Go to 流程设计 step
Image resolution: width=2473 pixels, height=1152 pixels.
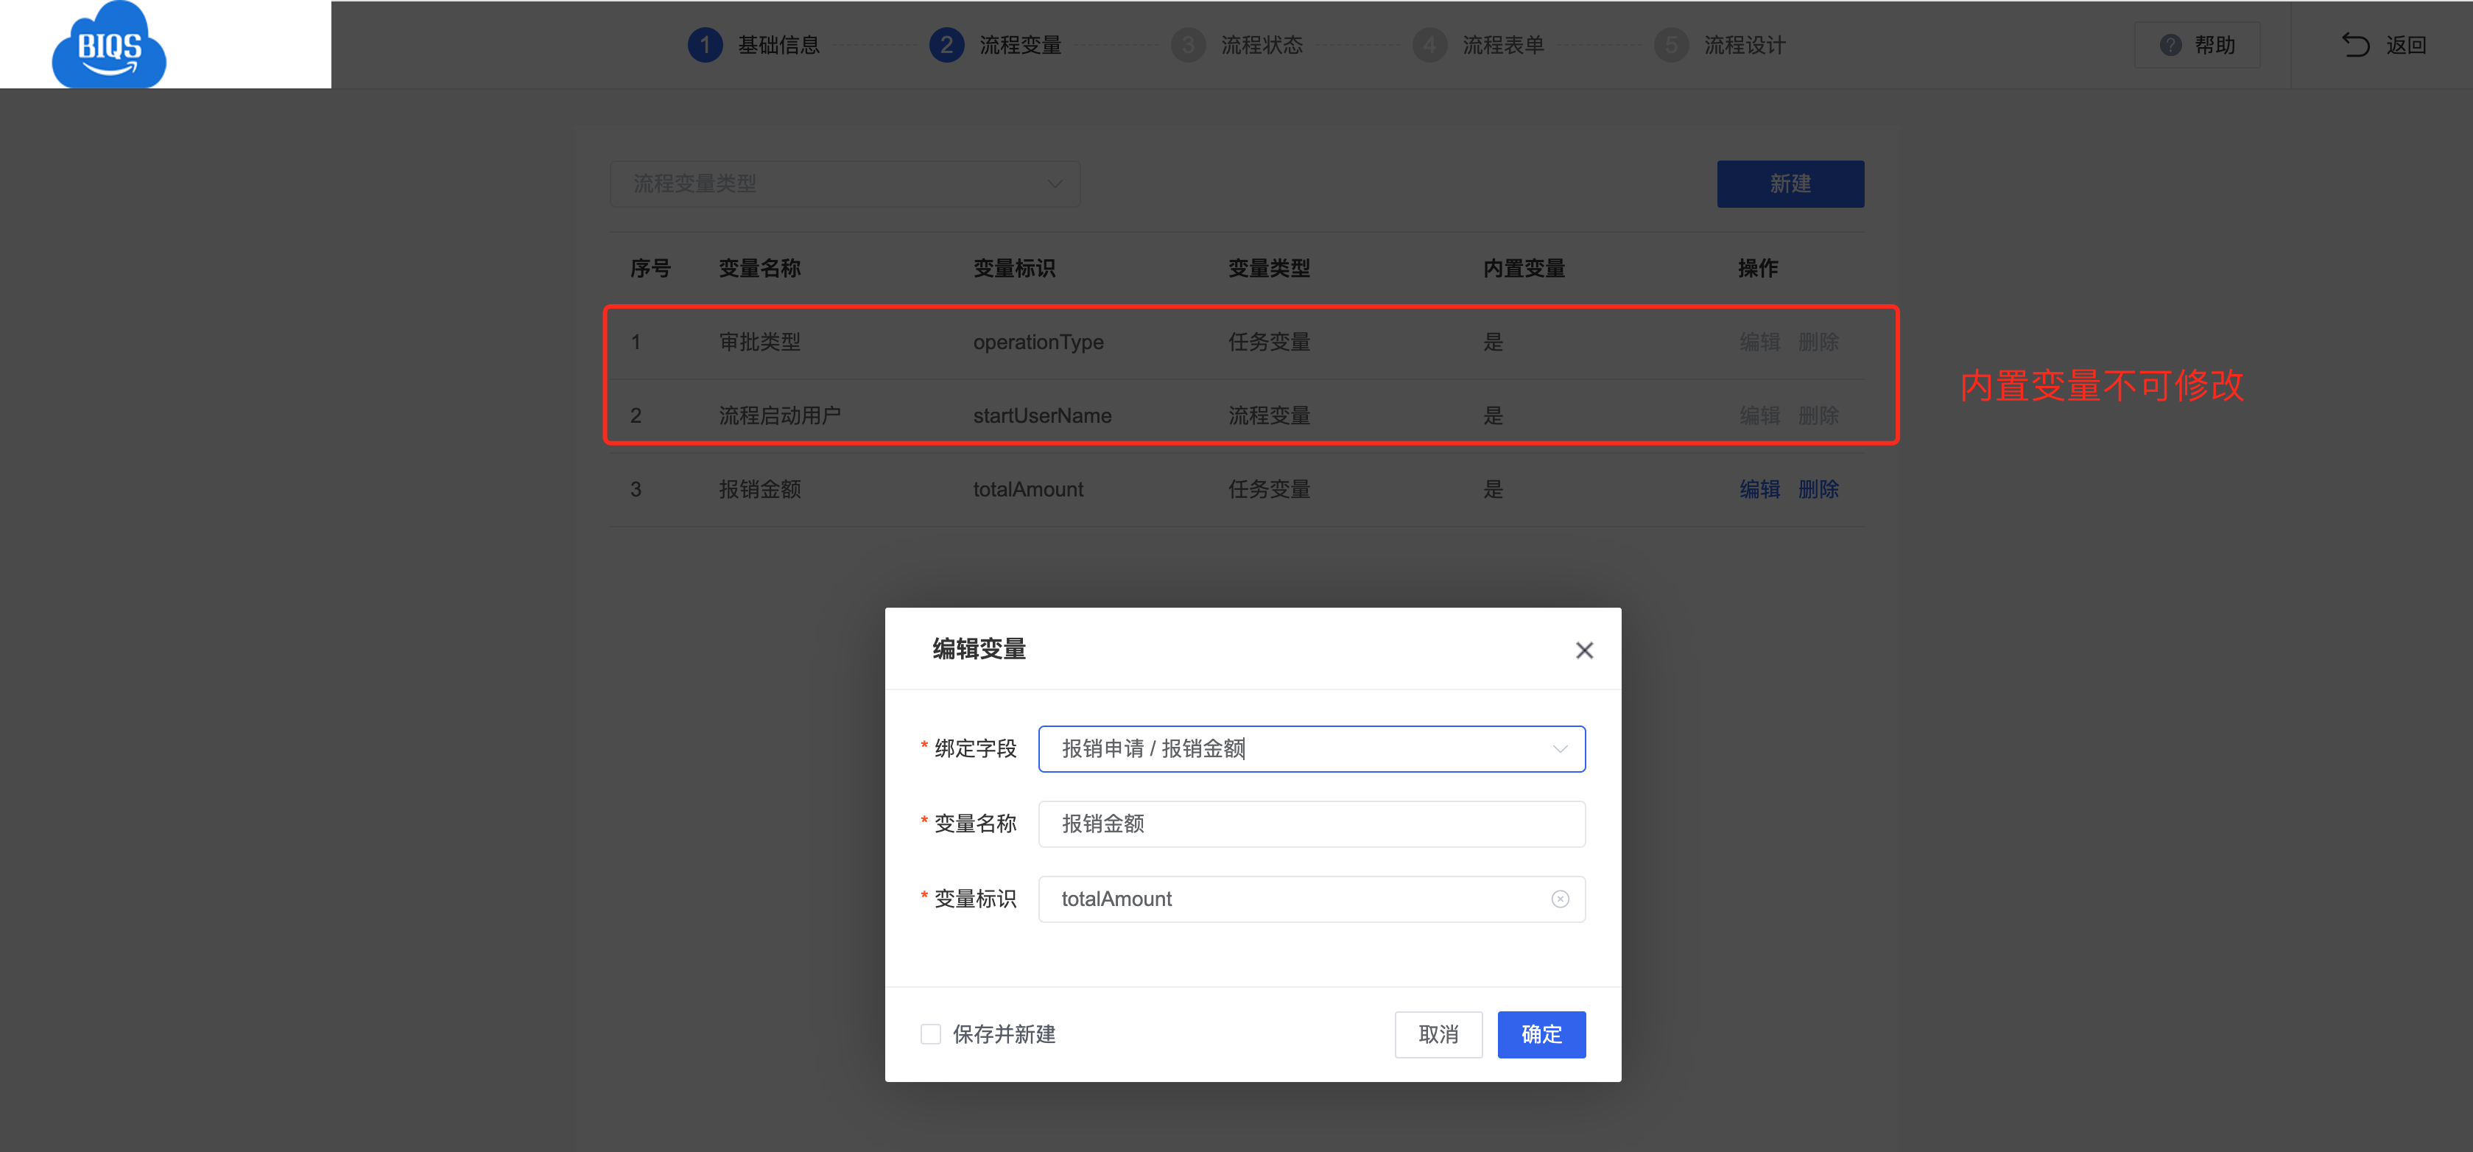coord(1745,45)
